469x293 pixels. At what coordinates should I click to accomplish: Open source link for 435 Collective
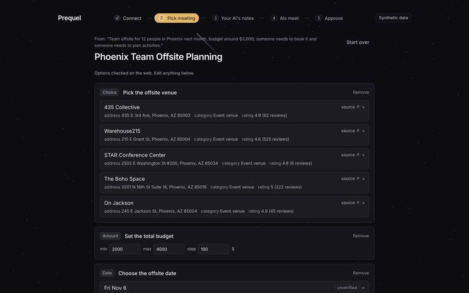point(350,107)
